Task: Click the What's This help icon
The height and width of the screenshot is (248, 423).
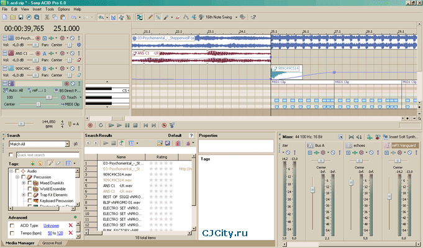Action: tap(253, 17)
